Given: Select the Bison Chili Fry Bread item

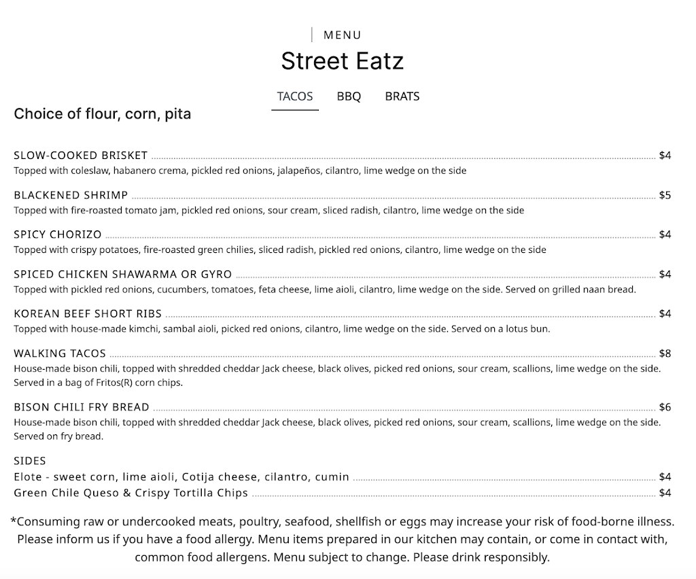Looking at the screenshot, I should [82, 407].
